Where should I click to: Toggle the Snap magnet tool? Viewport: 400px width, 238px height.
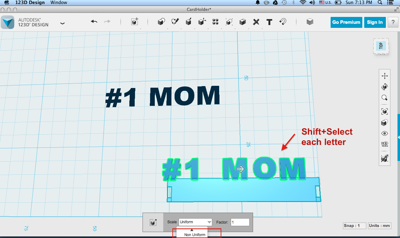[283, 22]
